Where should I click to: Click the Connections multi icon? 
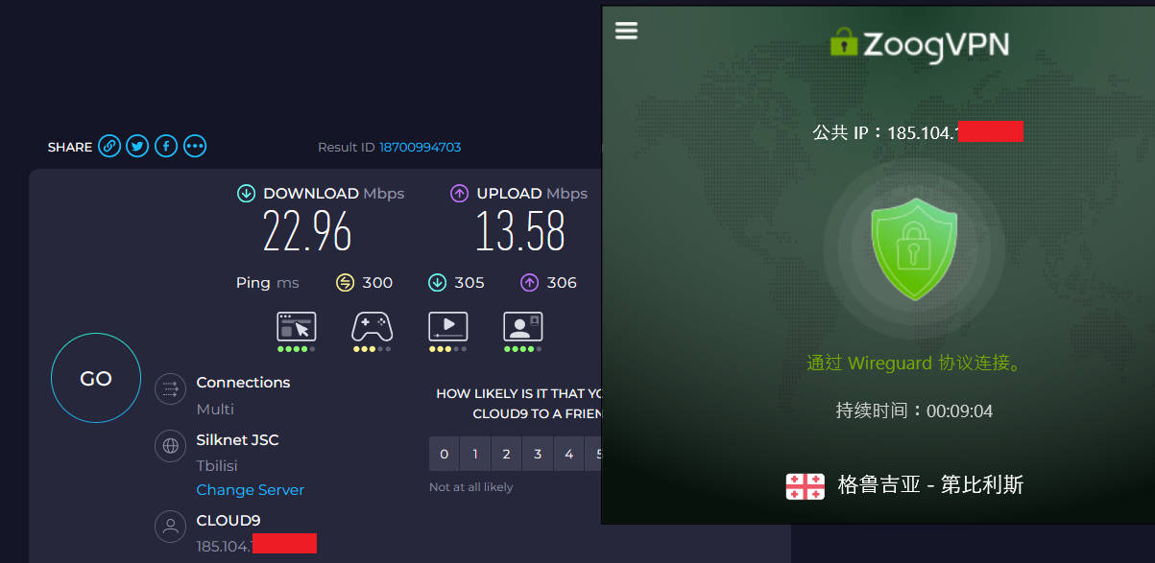(170, 388)
